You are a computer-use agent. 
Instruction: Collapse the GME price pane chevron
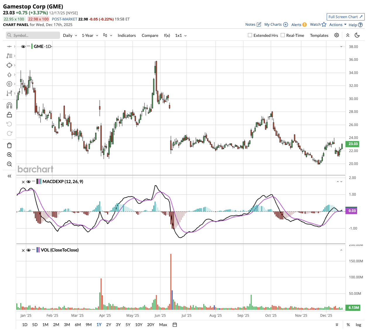tap(341, 47)
